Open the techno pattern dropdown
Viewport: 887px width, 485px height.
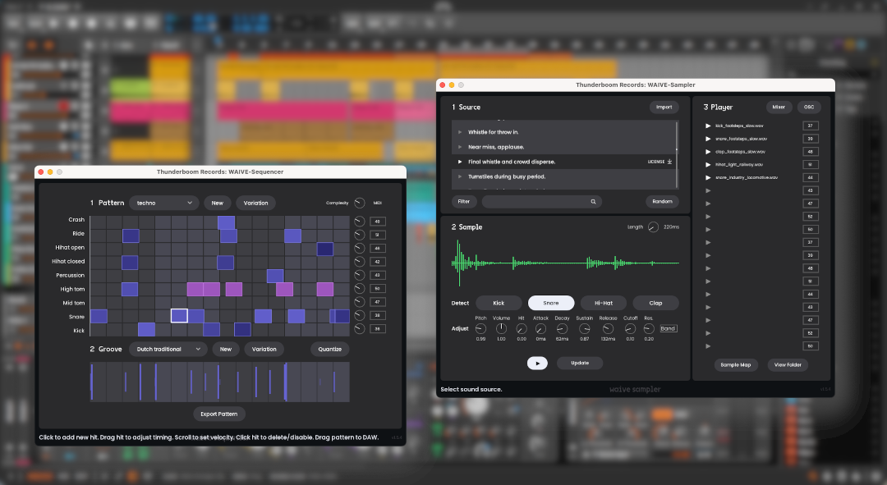164,203
